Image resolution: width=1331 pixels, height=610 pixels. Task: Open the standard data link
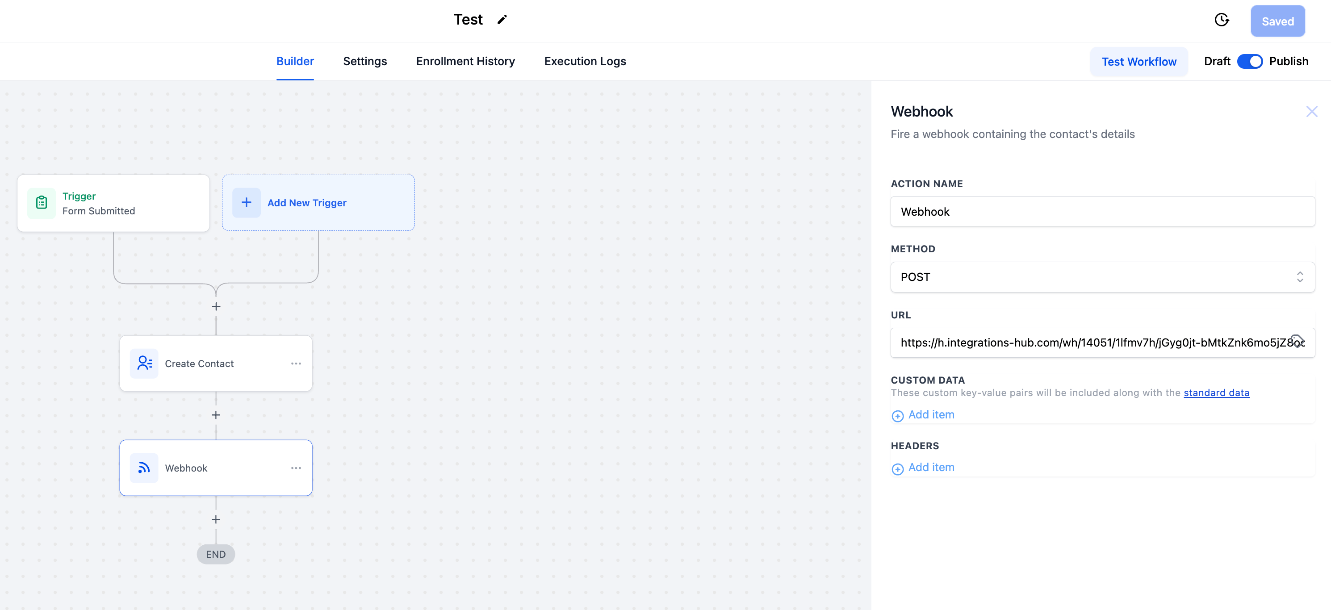tap(1216, 393)
